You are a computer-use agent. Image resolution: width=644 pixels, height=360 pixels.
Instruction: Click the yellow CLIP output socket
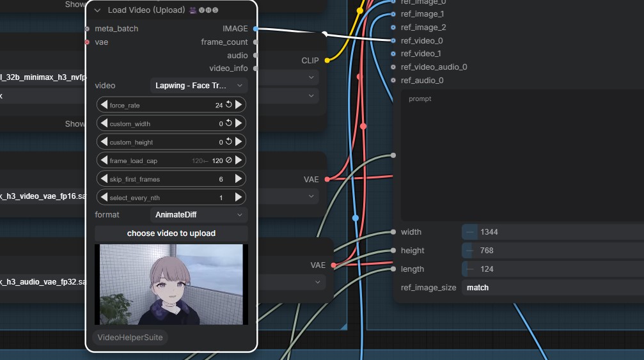327,60
